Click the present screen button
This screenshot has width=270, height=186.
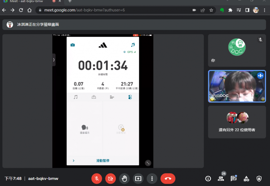tap(138, 179)
